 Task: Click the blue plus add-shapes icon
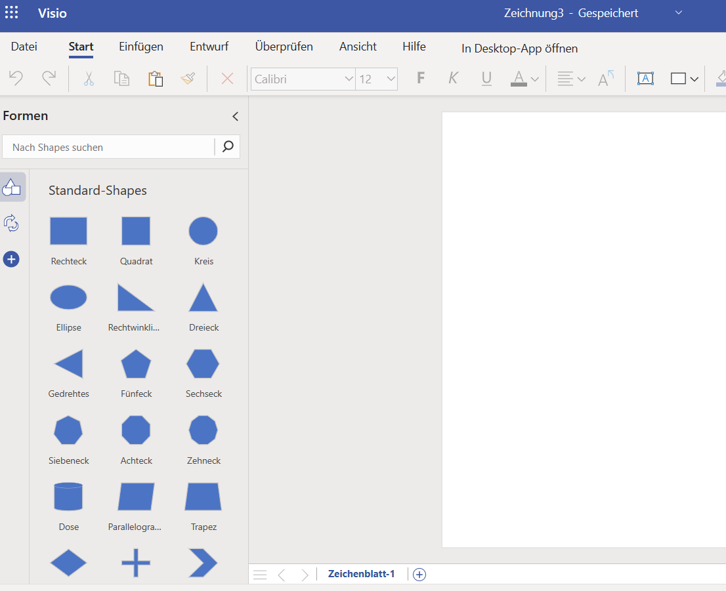tap(11, 259)
